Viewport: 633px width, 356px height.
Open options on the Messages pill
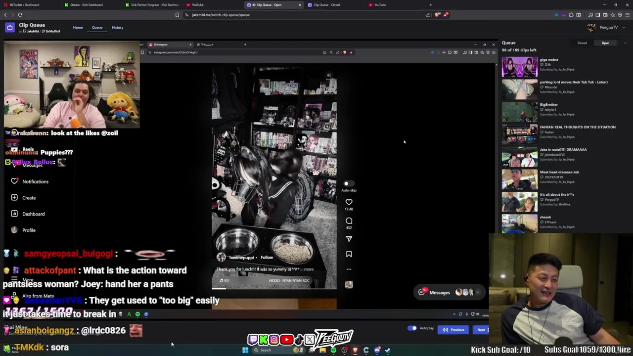pyautogui.click(x=477, y=292)
